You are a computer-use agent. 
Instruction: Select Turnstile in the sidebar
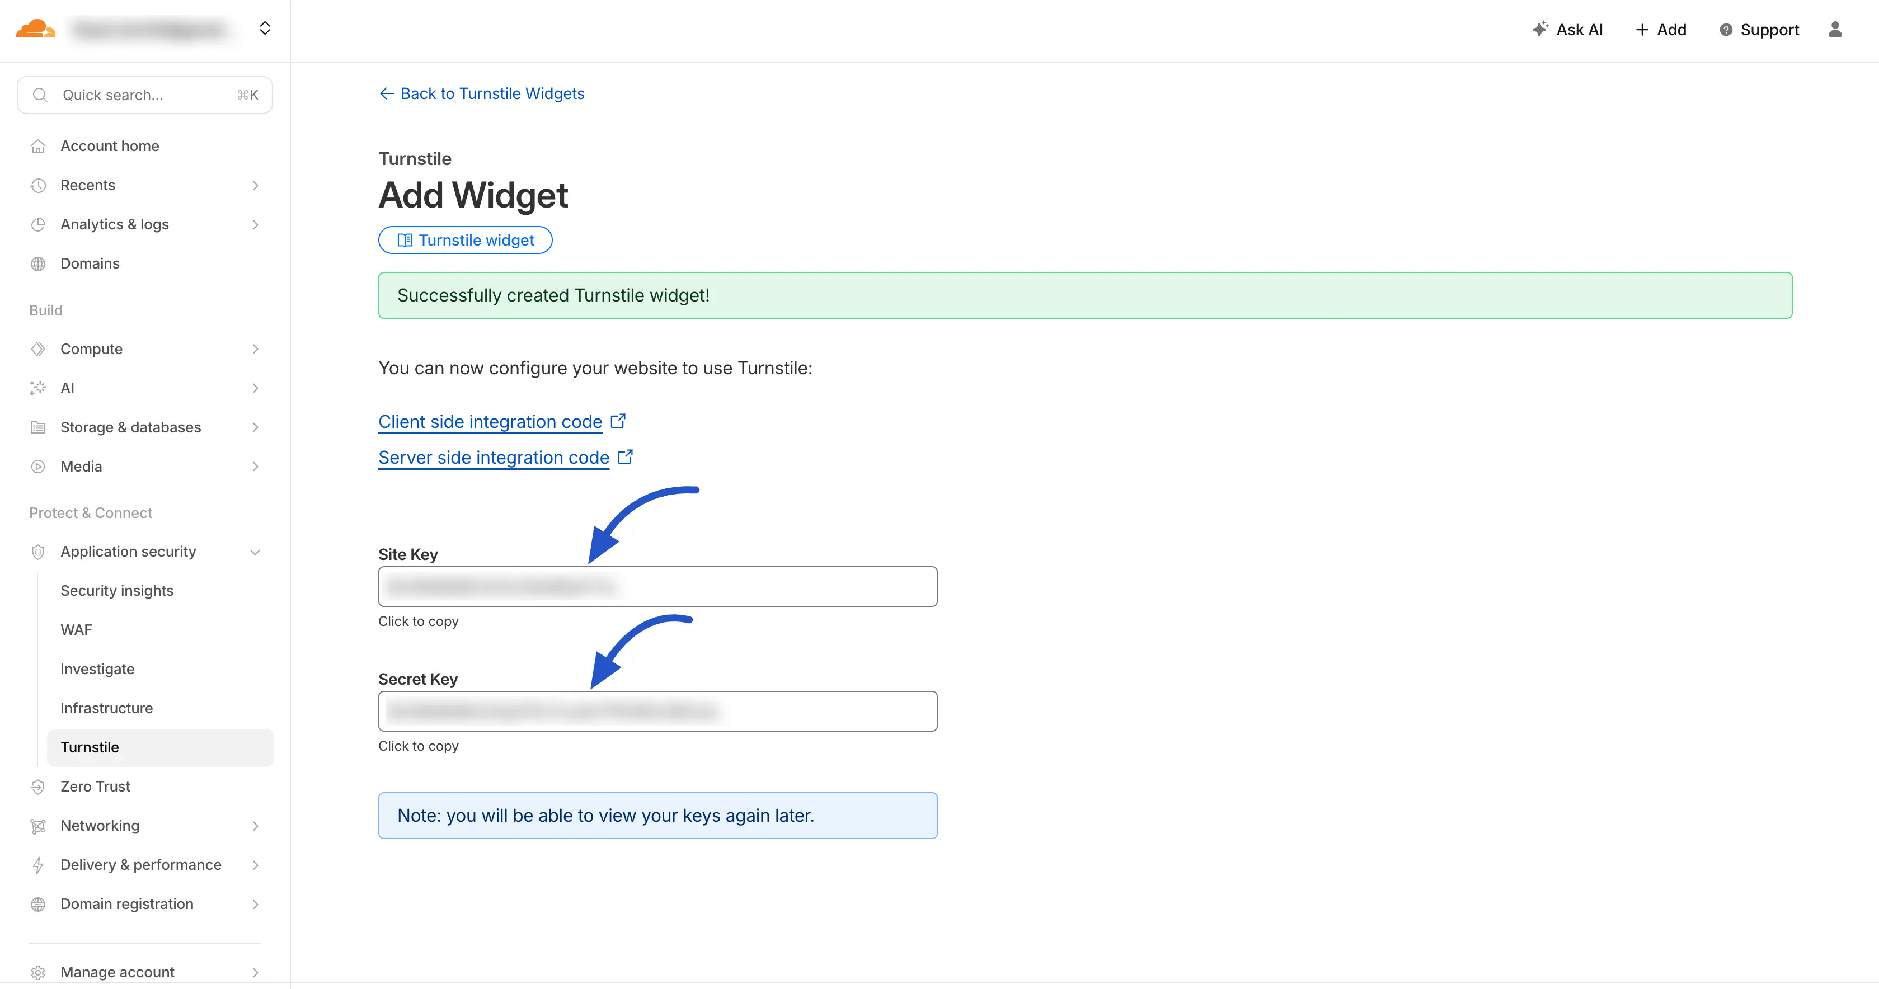(89, 747)
